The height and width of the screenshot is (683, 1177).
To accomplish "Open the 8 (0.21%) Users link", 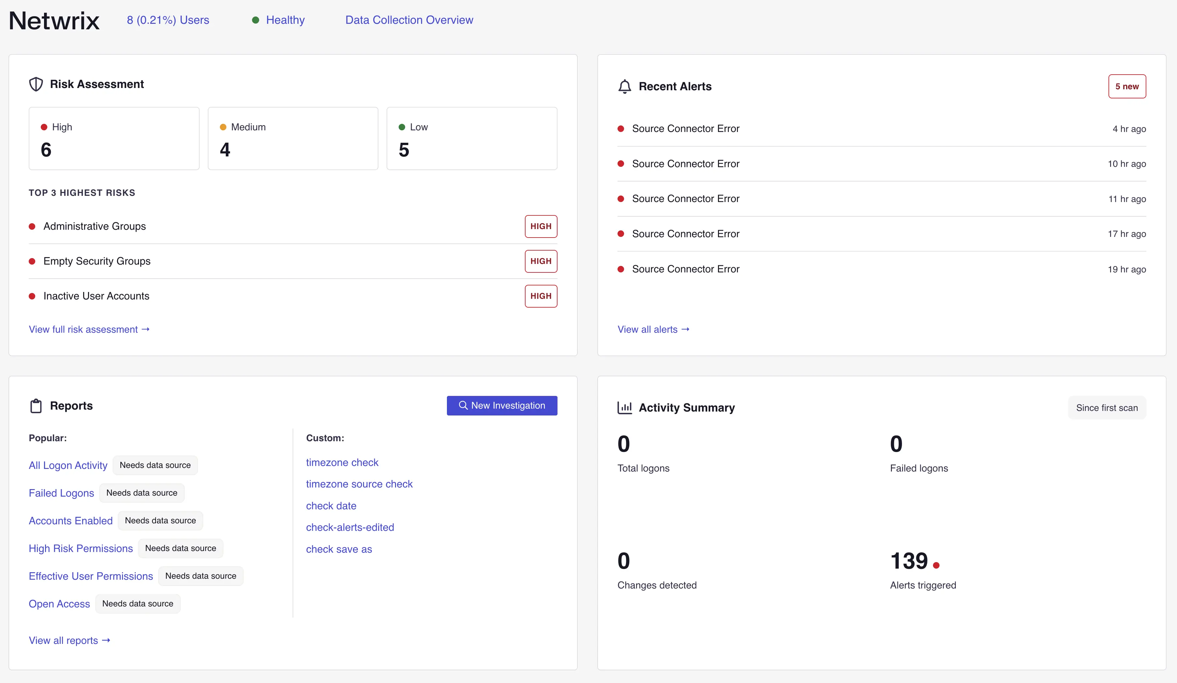I will click(x=168, y=20).
